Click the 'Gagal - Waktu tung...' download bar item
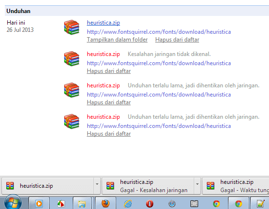Viewport: 269px width, 209px height. tap(236, 186)
